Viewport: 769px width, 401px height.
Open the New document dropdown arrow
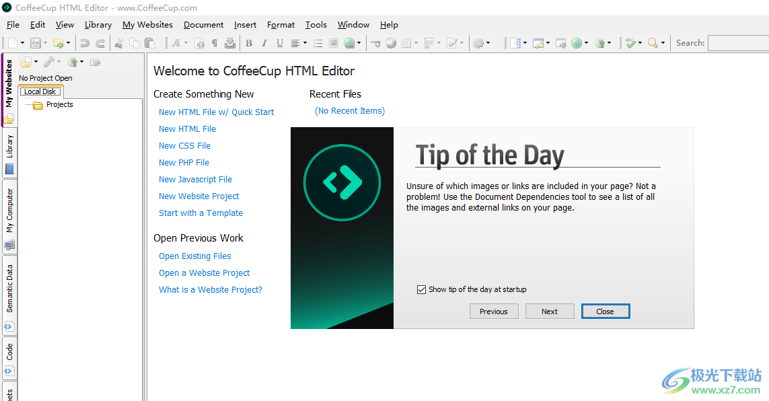tap(22, 43)
